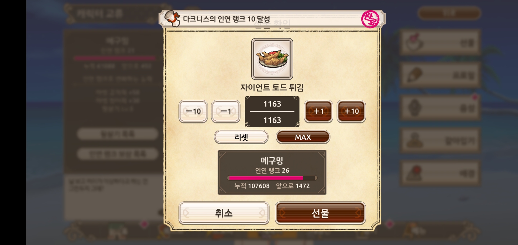
Task: Open the pencil profile menu on right
Action: pos(440,75)
